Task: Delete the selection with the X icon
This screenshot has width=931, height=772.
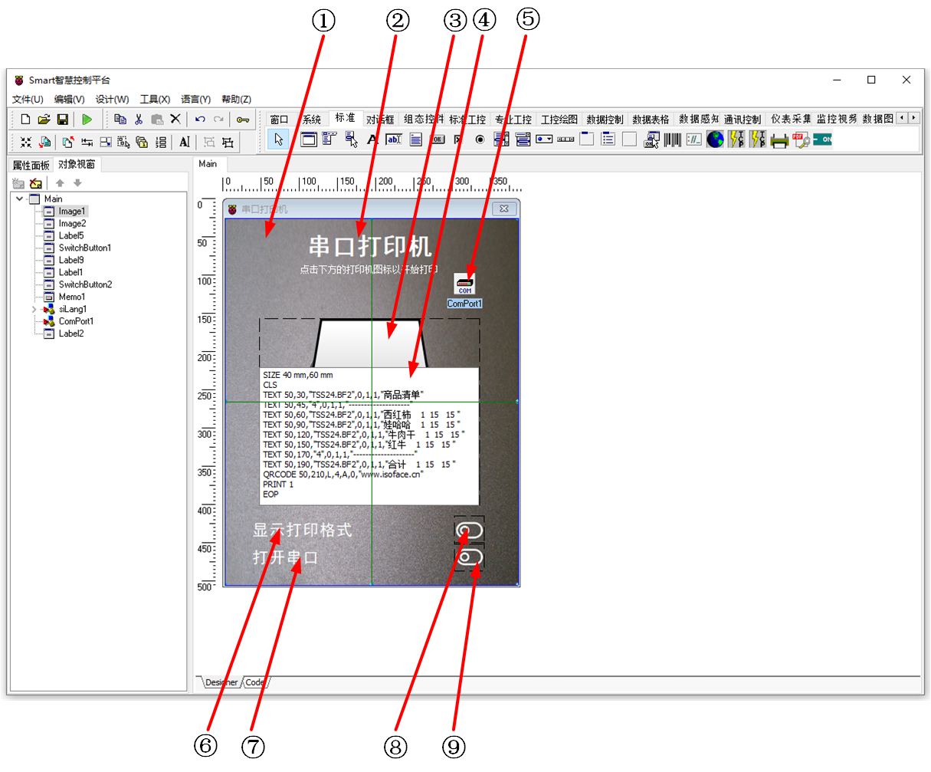Action: (x=175, y=120)
